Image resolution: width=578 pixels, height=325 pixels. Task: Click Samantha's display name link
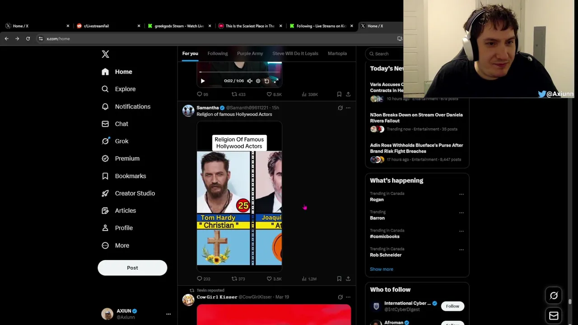pos(207,108)
